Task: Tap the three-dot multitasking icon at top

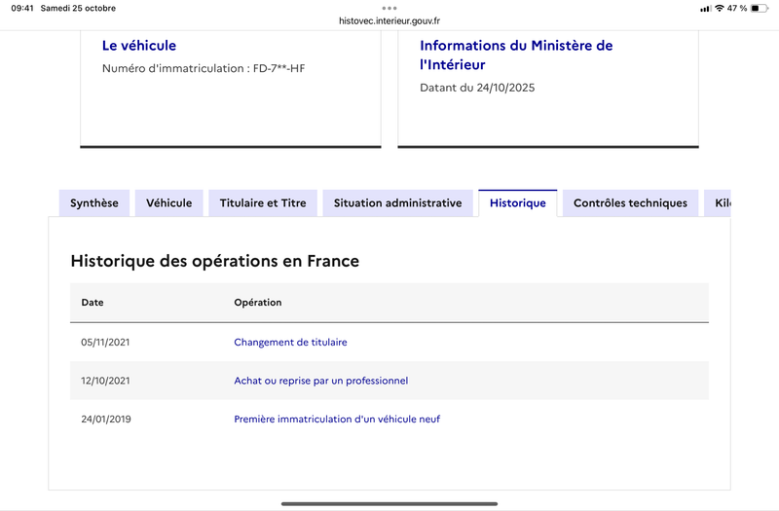Action: tap(389, 8)
